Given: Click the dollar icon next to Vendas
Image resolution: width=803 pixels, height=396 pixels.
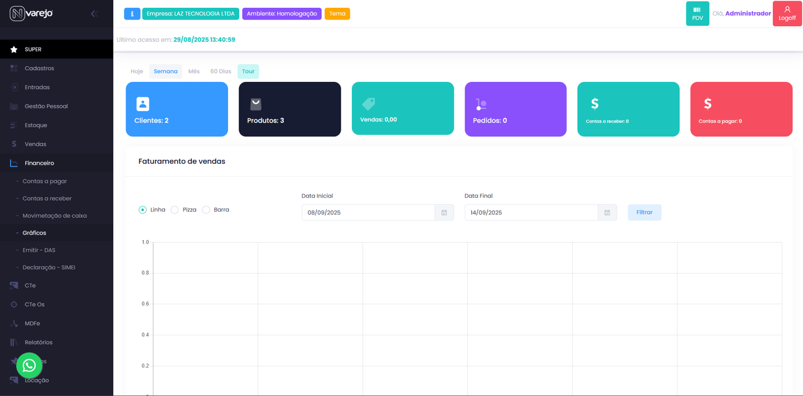Looking at the screenshot, I should (x=14, y=144).
